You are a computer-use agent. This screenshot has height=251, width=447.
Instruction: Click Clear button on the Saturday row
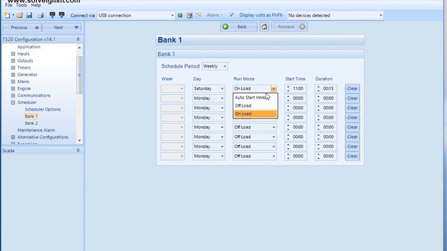click(352, 89)
